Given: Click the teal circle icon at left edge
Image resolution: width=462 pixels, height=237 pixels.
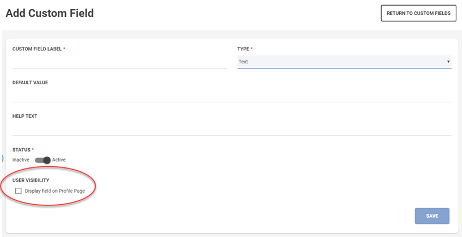Looking at the screenshot, I should coord(2,158).
